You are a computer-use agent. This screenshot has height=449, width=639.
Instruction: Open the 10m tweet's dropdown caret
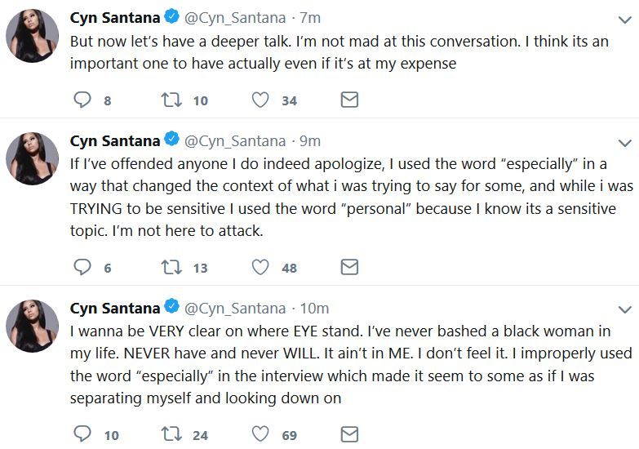(625, 309)
